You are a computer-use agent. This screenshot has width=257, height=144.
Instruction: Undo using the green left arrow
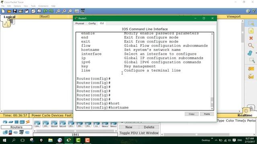[45, 11]
